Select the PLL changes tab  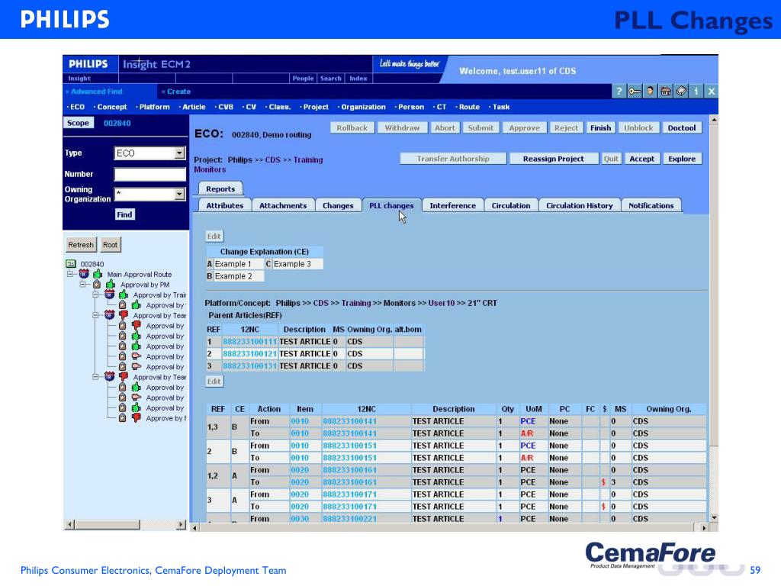tap(391, 205)
